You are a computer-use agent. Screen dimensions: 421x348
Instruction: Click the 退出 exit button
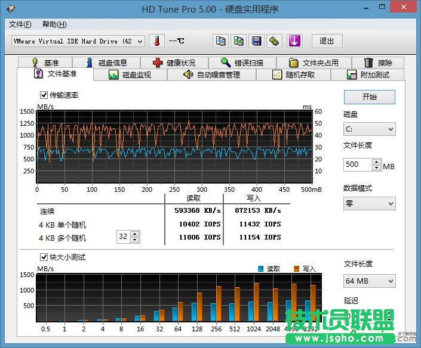click(327, 41)
